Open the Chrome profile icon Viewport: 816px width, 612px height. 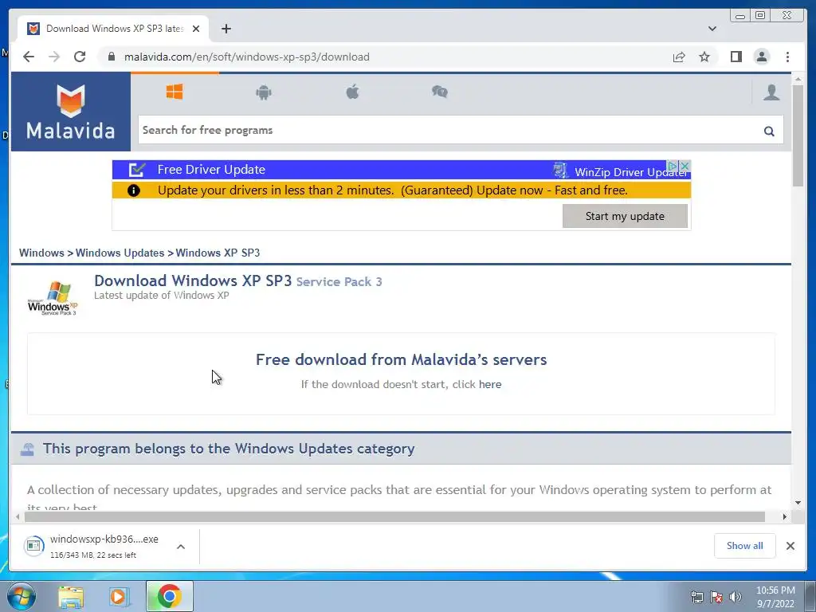tap(761, 57)
